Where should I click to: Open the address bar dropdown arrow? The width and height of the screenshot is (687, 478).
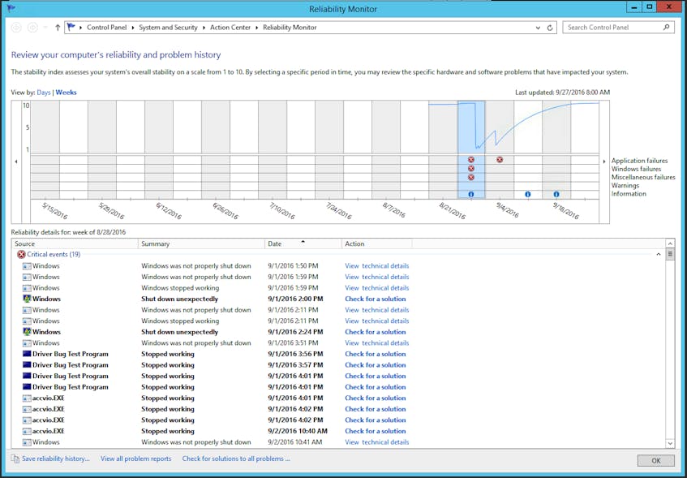pos(537,27)
